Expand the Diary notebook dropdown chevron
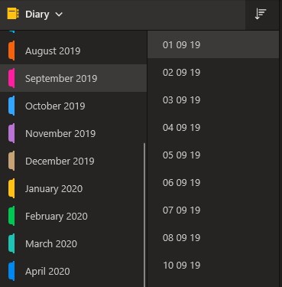 [x=59, y=15]
